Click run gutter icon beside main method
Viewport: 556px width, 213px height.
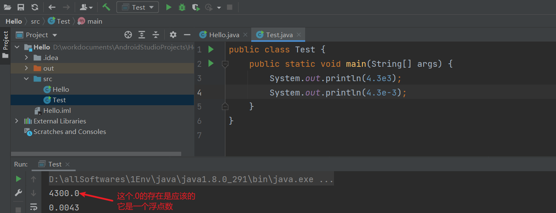coord(211,64)
